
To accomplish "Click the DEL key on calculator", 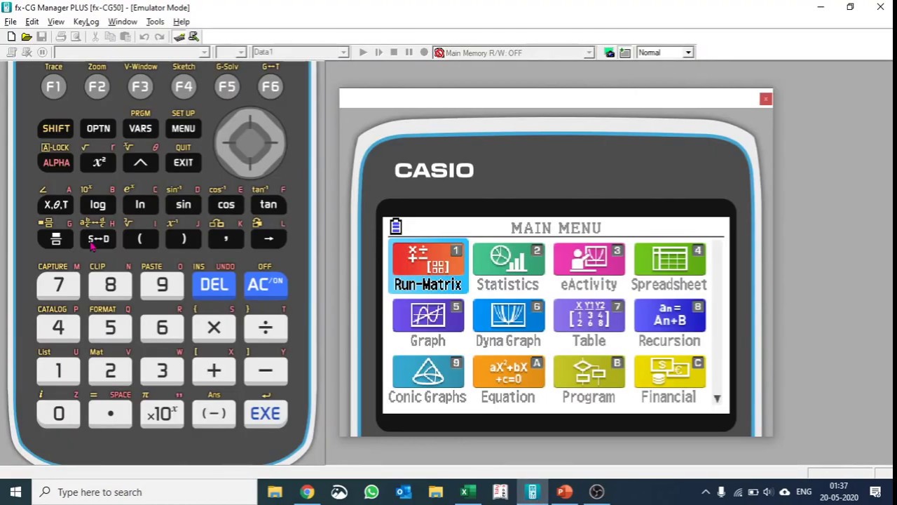I will point(214,285).
